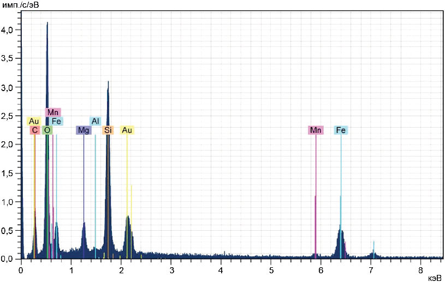This screenshot has height=282, width=445.
Task: Click the кэВ x-axis unit label
Action: (x=435, y=277)
